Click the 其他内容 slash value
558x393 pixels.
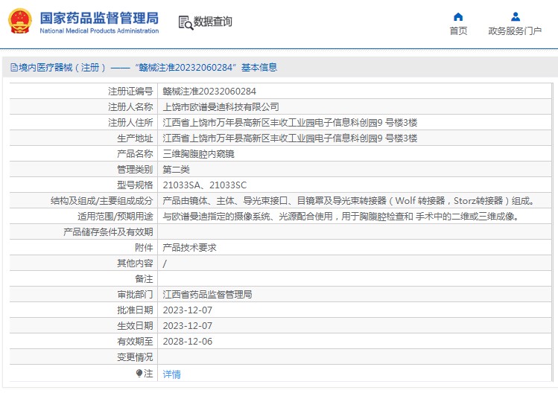(165, 263)
